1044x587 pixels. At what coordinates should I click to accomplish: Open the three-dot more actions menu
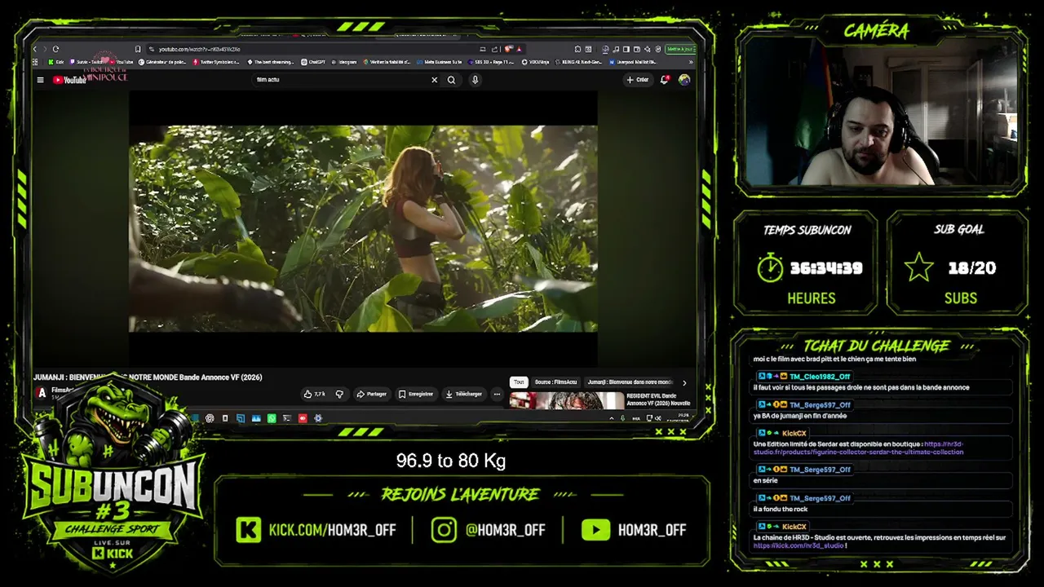click(x=497, y=394)
